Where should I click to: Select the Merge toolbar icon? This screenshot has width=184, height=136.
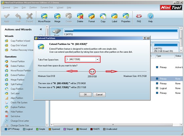[x=57, y=18]
